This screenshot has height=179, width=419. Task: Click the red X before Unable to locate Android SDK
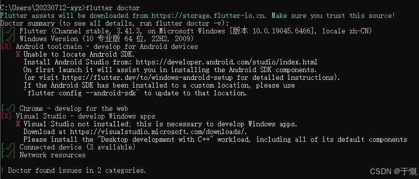tap(18, 54)
